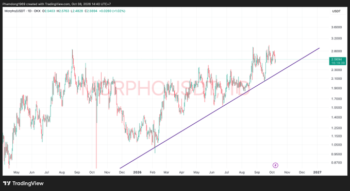Click the 2.8000 price axis label
350x191 pixels.
pos(337,51)
